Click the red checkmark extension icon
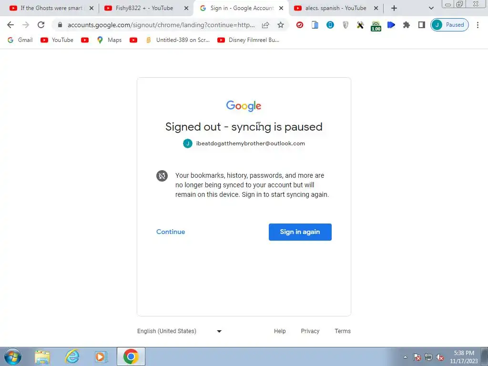Image resolution: width=488 pixels, height=366 pixels. click(299, 25)
